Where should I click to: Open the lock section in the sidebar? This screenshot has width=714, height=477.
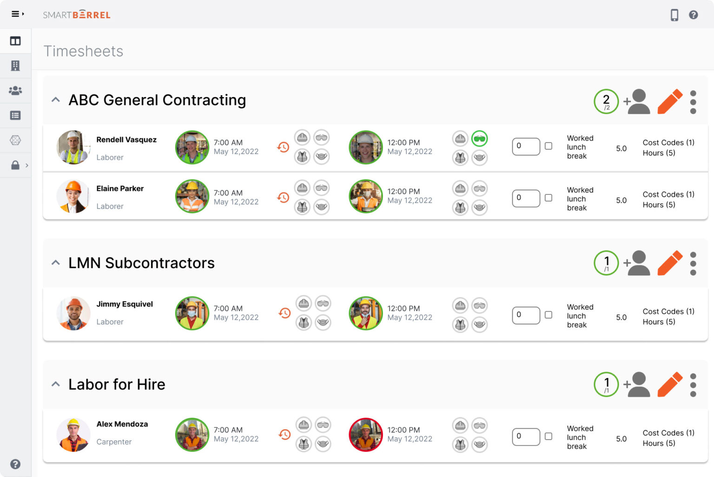15,165
